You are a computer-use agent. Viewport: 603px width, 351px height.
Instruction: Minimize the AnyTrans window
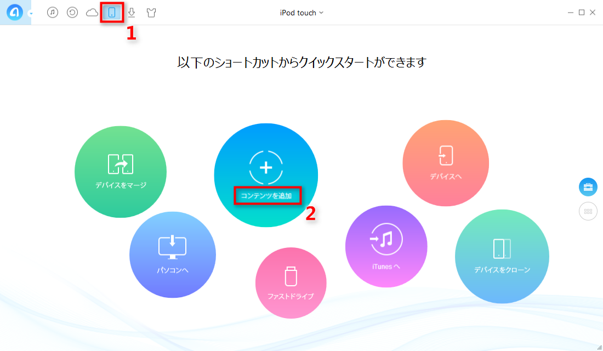(x=570, y=13)
